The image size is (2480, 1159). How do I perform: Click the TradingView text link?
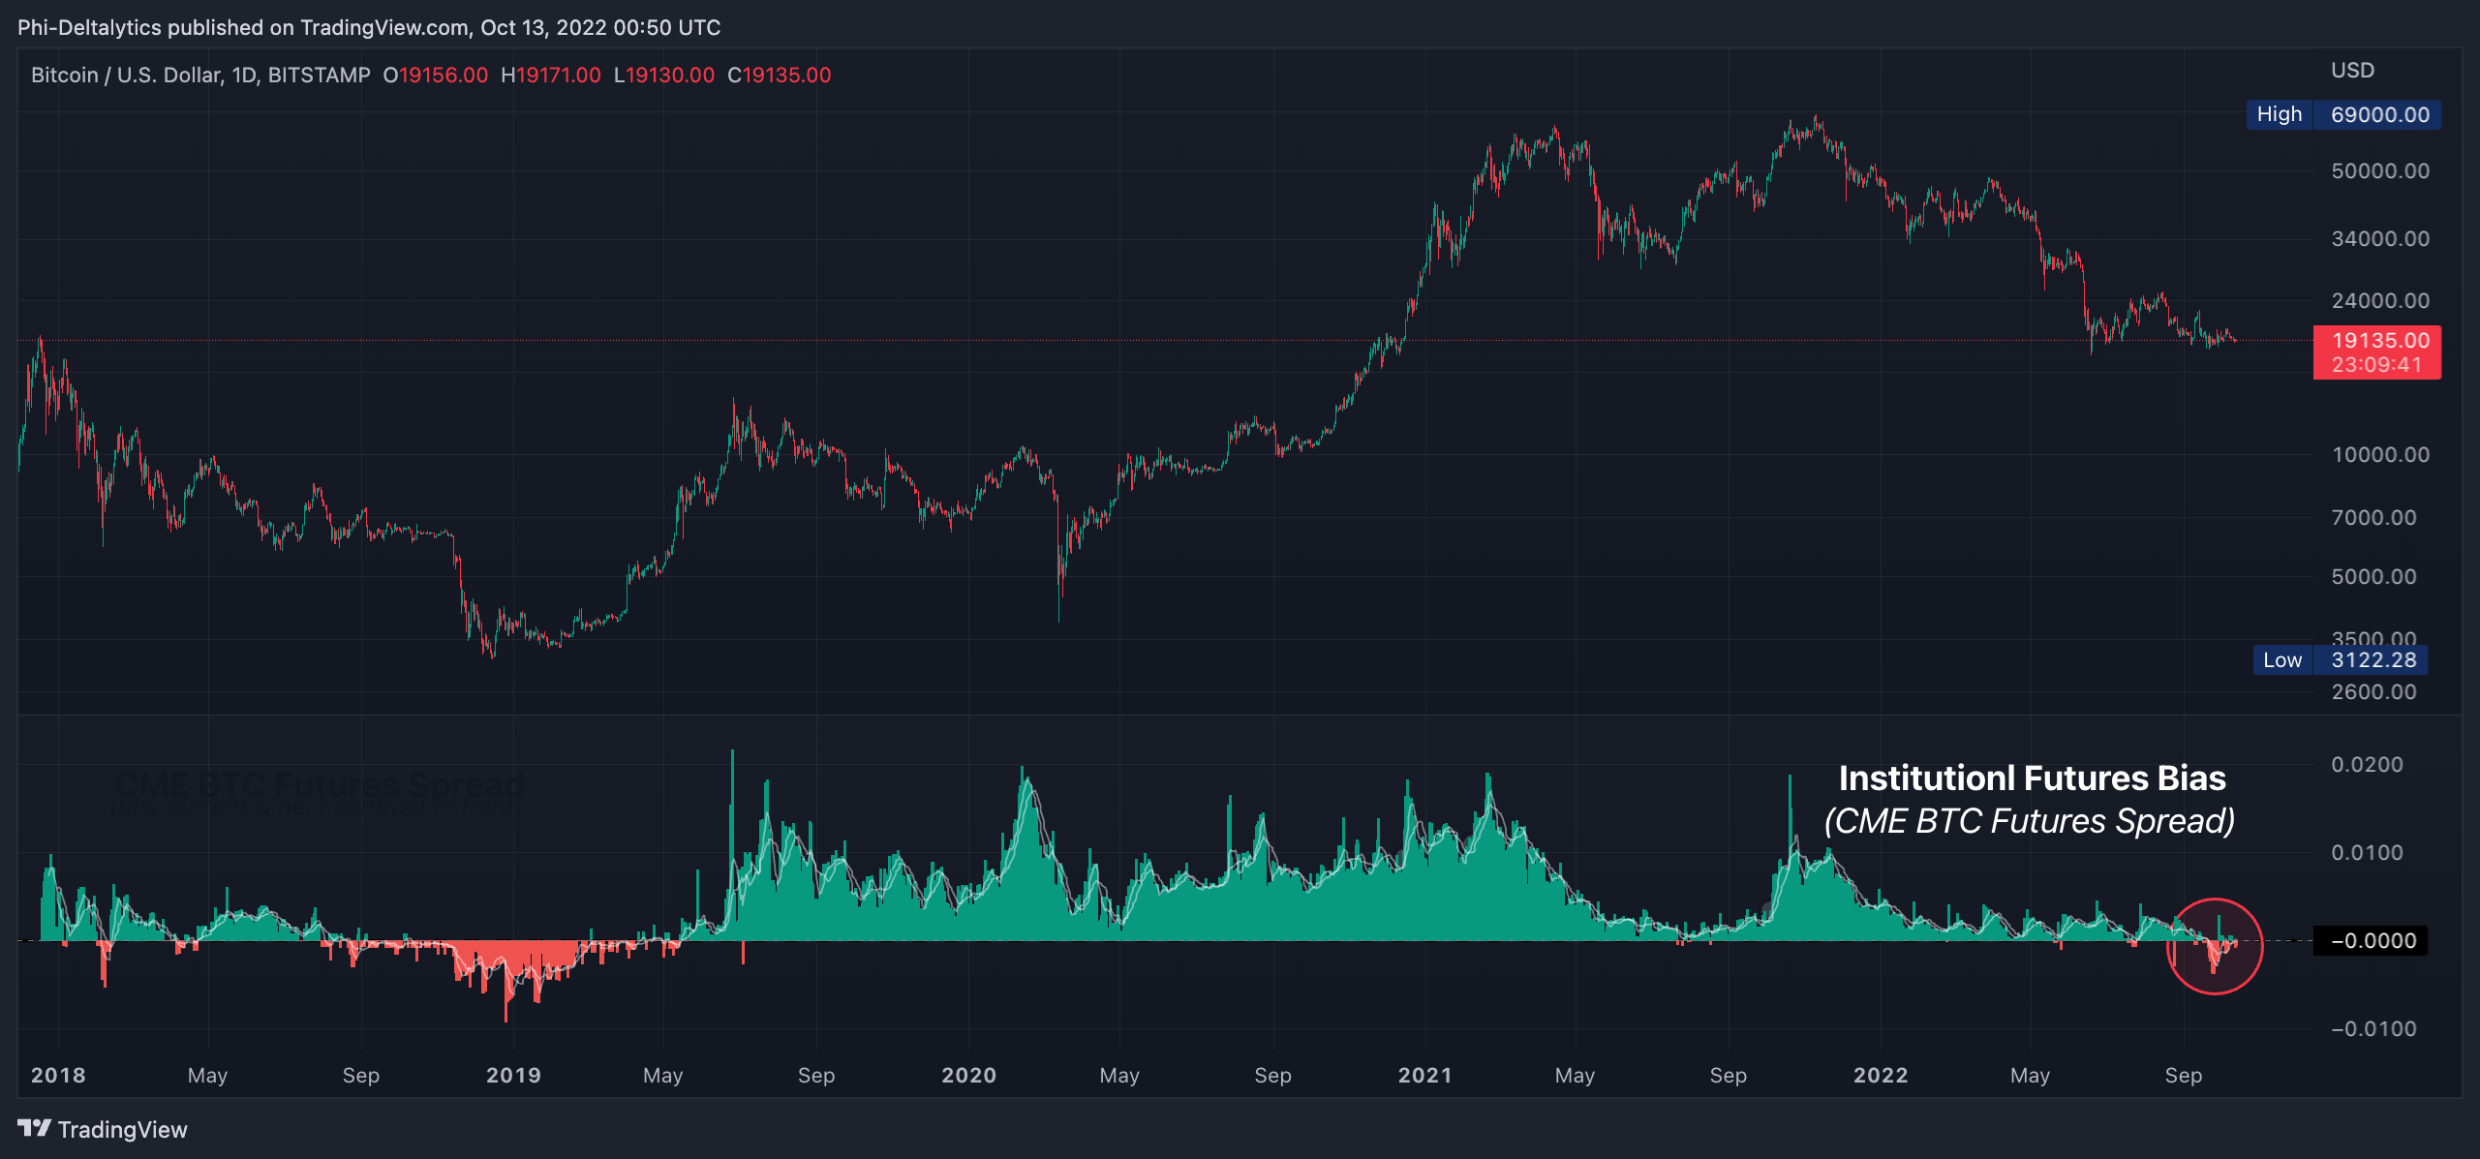[122, 1130]
